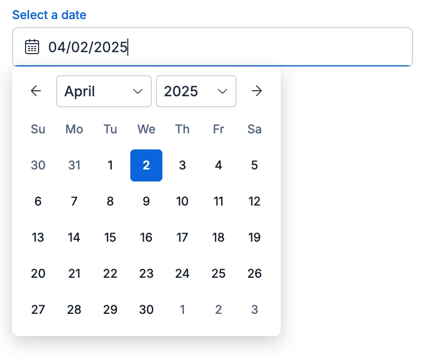Pick April 24 in the calendar
The height and width of the screenshot is (364, 426).
click(182, 274)
